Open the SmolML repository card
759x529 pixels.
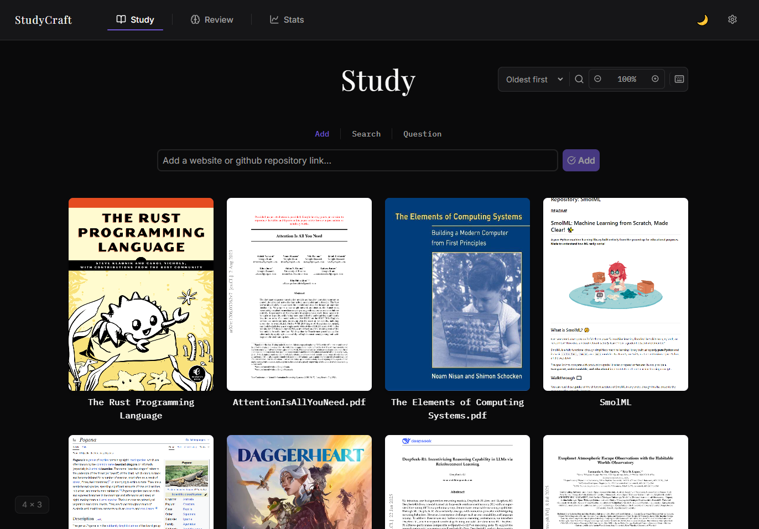tap(615, 294)
